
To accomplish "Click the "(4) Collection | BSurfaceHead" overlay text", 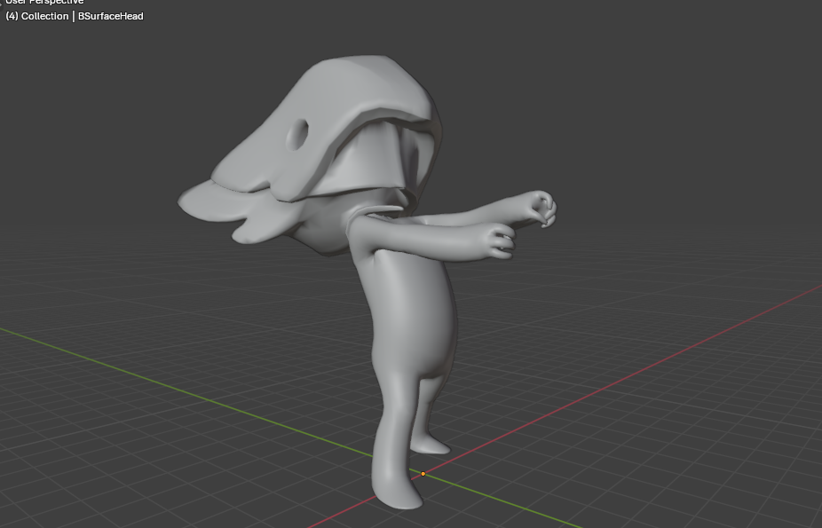I will (x=75, y=16).
